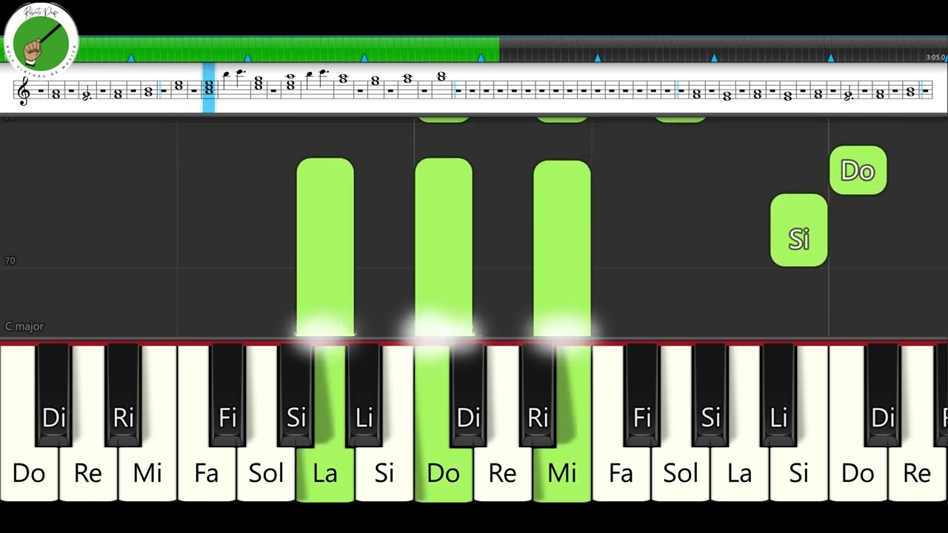The image size is (948, 533).
Task: Click the treble clef on the sheet music
Action: pos(24,91)
